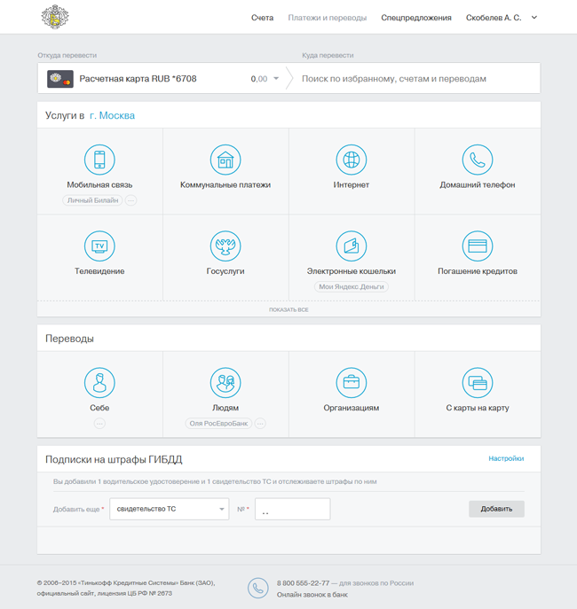The height and width of the screenshot is (609, 577).
Task: Choose Домашний телефон handset icon
Action: click(478, 160)
